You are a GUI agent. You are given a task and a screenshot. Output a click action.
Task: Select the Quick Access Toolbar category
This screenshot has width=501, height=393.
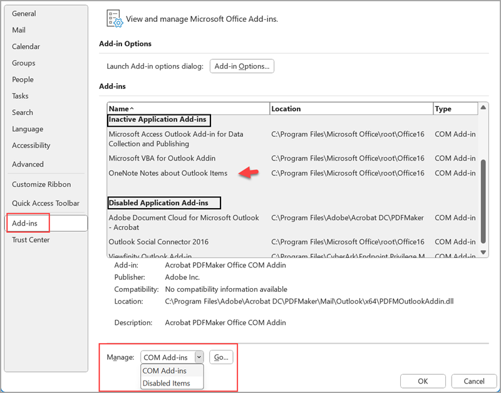tap(46, 203)
